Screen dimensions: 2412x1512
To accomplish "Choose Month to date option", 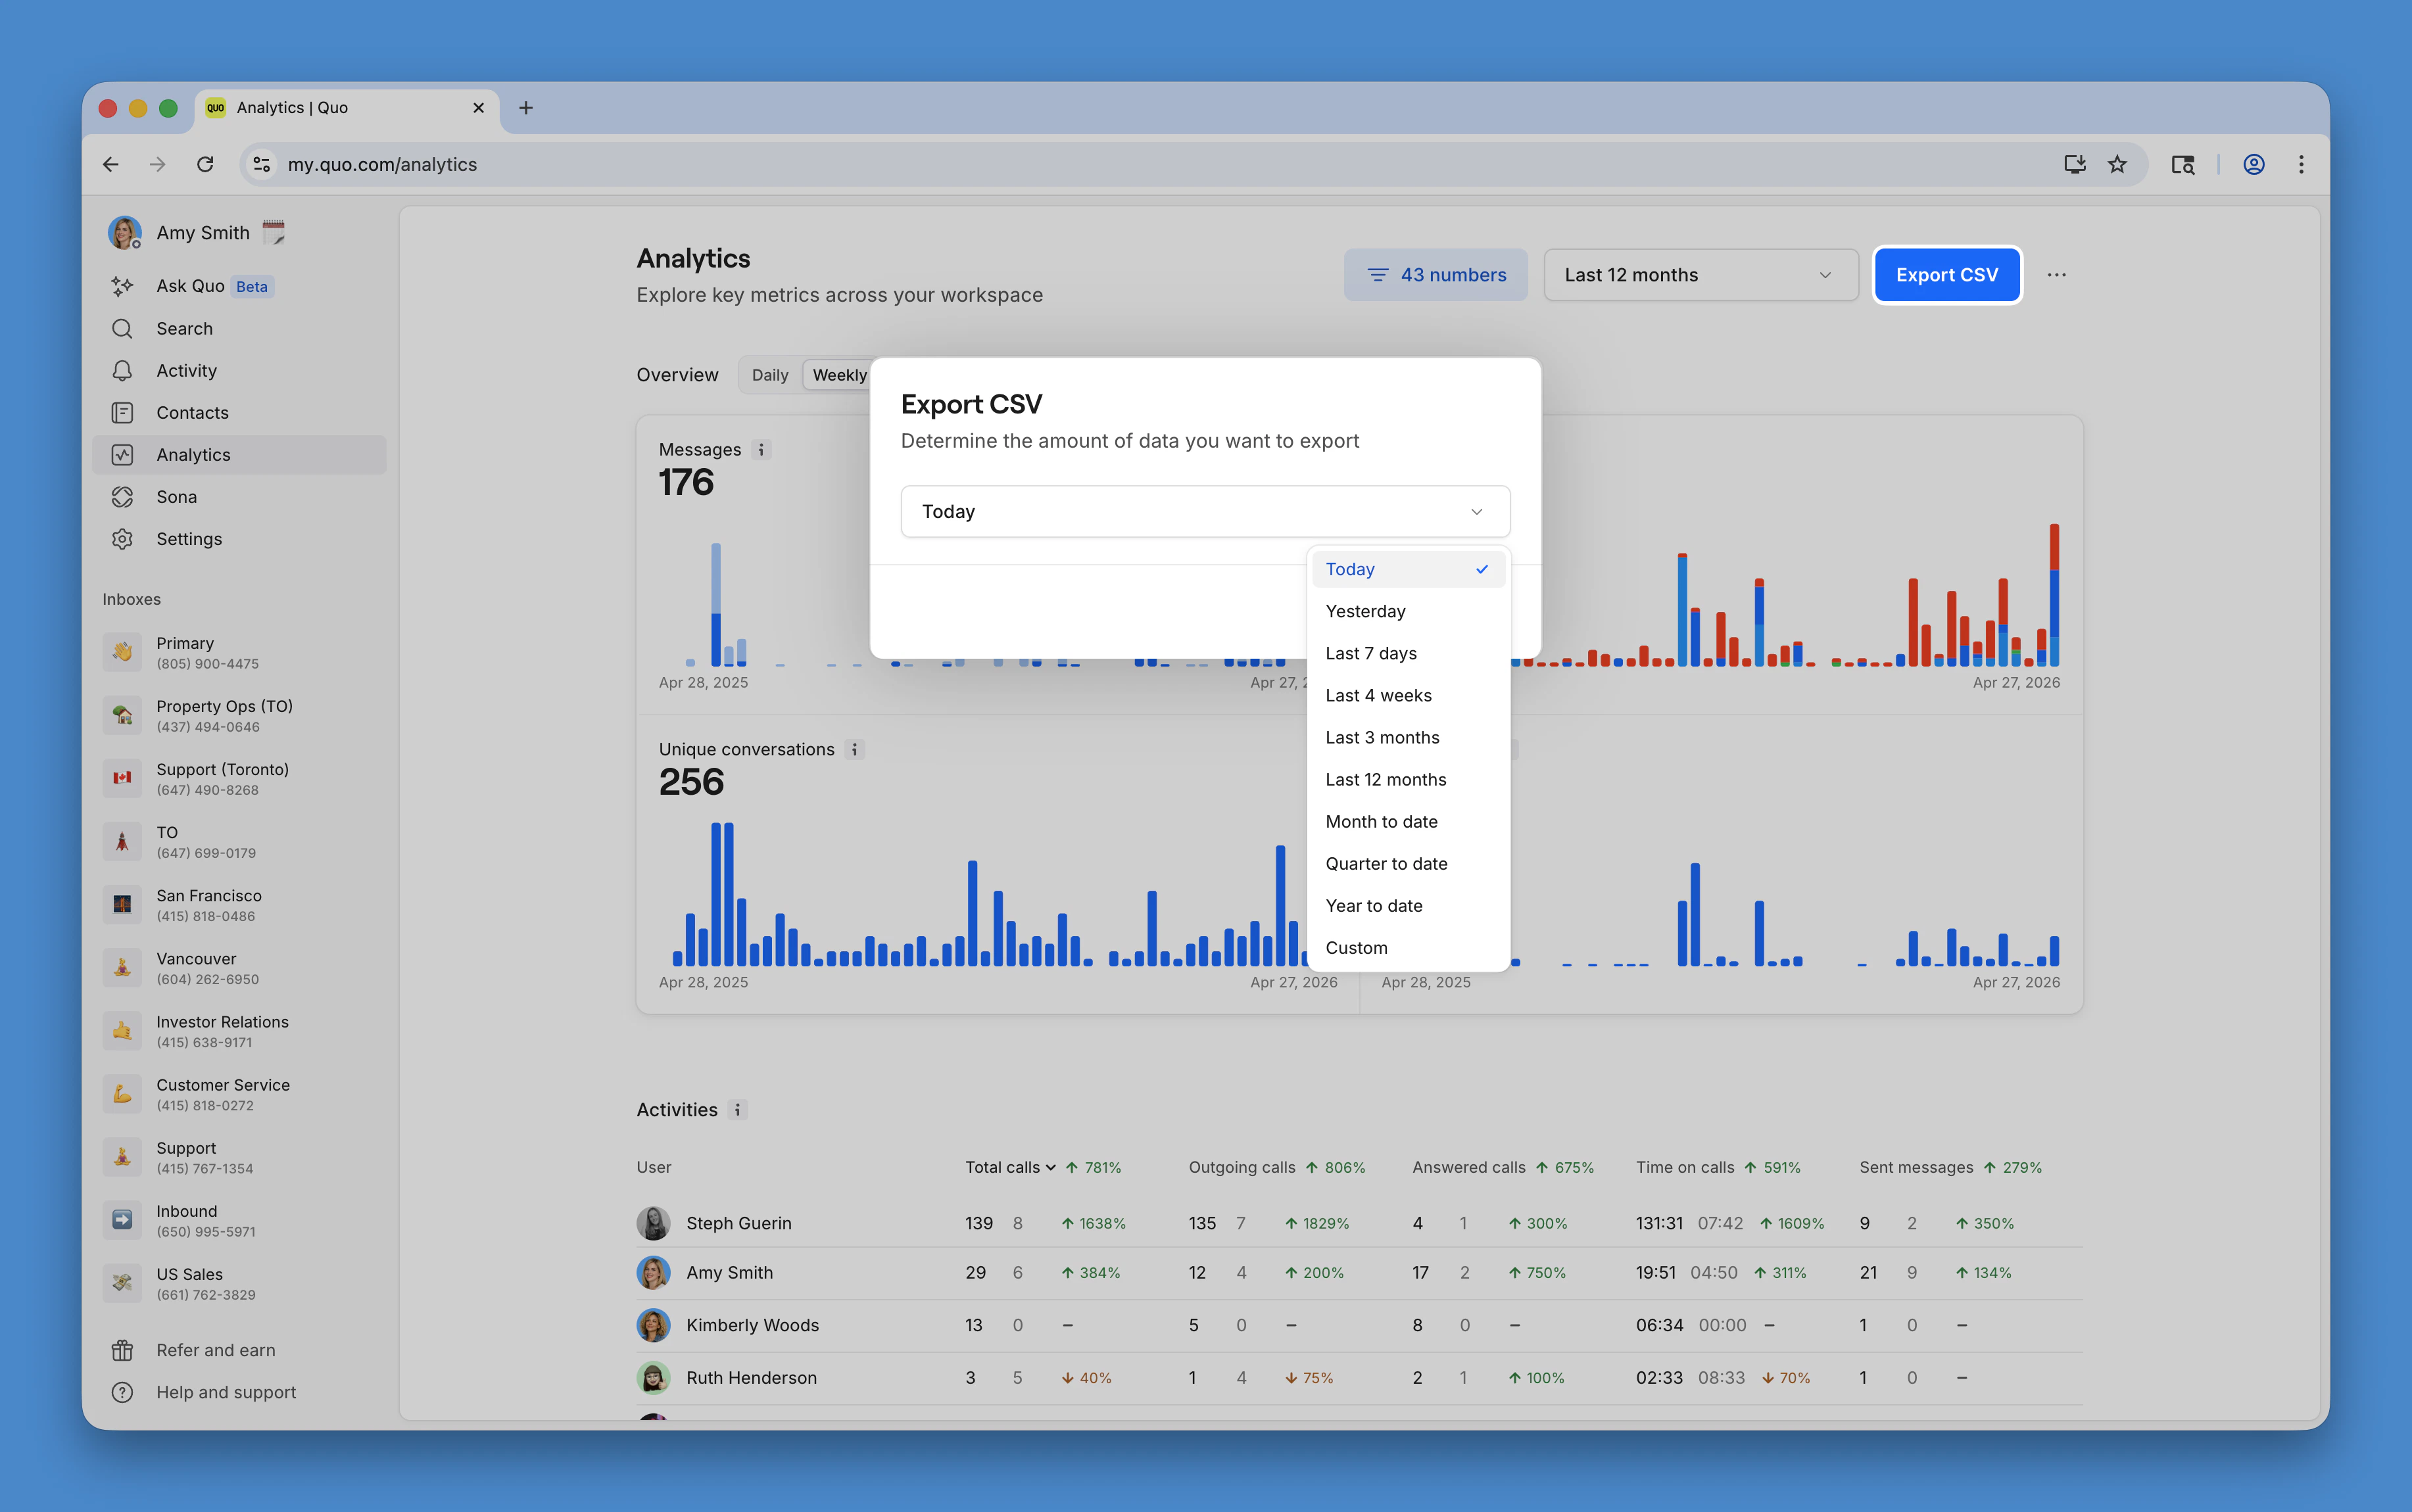I will [x=1408, y=821].
